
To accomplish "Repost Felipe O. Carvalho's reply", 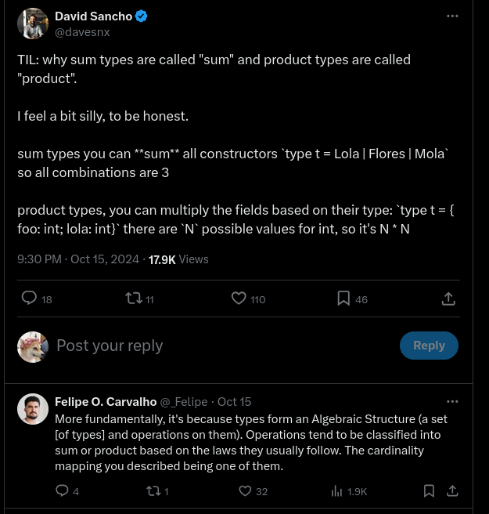I will (153, 490).
